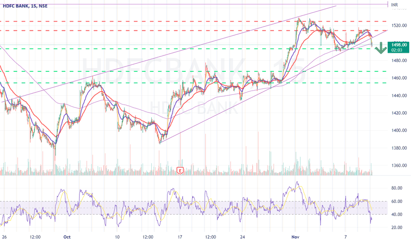Click the INR currency label
This screenshot has width=411, height=242.
tap(395, 5)
